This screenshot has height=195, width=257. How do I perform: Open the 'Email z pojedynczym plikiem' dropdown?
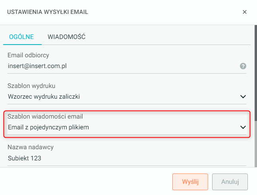point(119,127)
